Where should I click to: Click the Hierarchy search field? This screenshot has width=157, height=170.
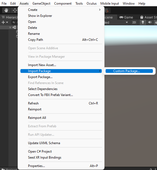14,23
